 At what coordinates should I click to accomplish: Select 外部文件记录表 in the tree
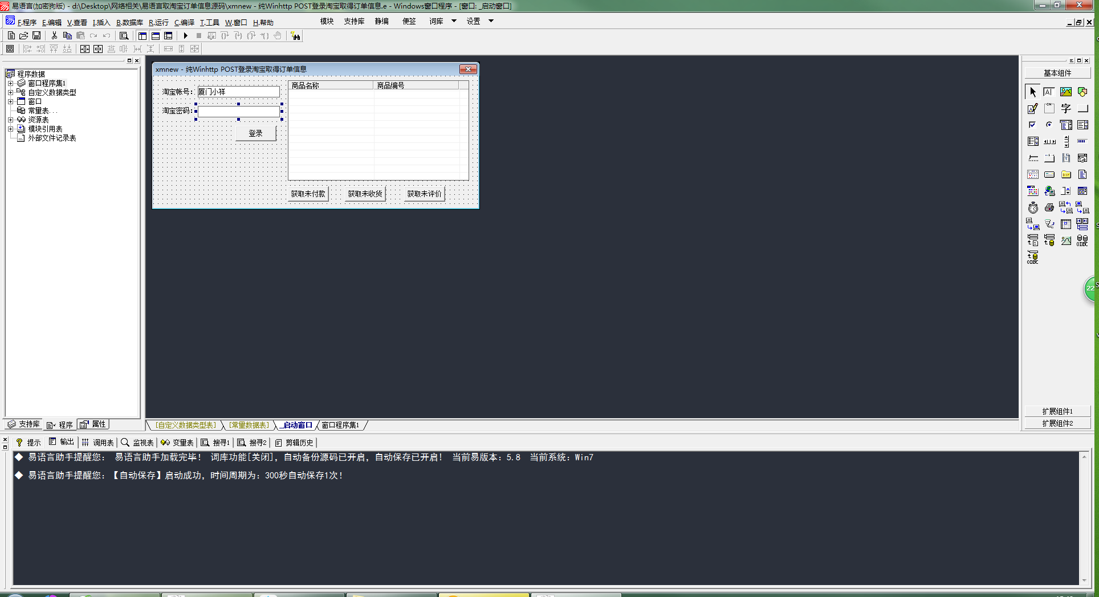pos(52,138)
